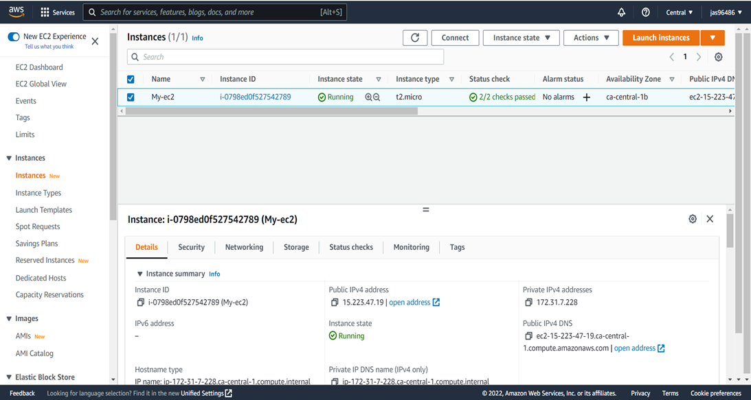This screenshot has height=400, width=751.
Task: Zoom in filter on Running state
Action: [x=368, y=97]
